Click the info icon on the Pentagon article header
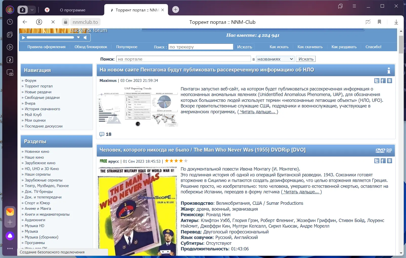 [389, 70]
